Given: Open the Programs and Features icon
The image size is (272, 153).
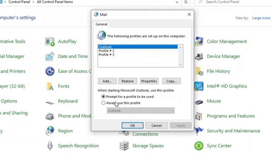Looking at the screenshot, I should tap(199, 116).
